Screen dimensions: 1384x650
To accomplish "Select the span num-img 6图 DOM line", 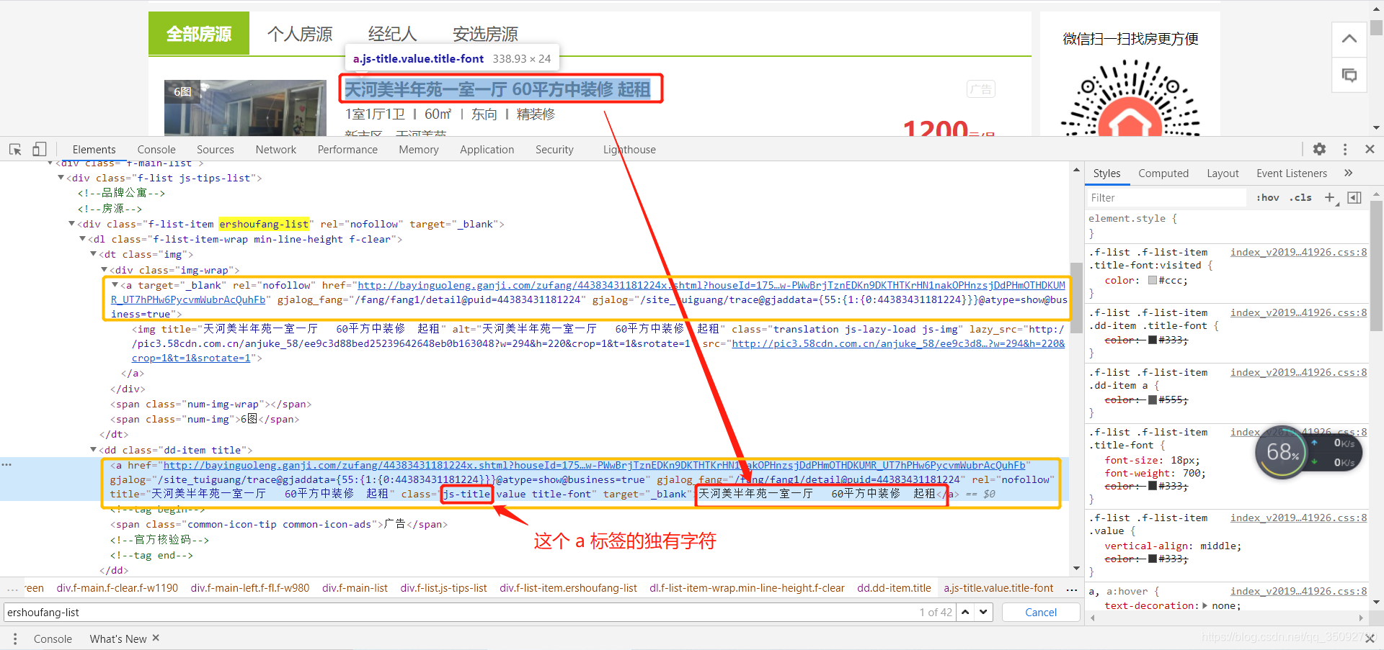I will [x=205, y=419].
